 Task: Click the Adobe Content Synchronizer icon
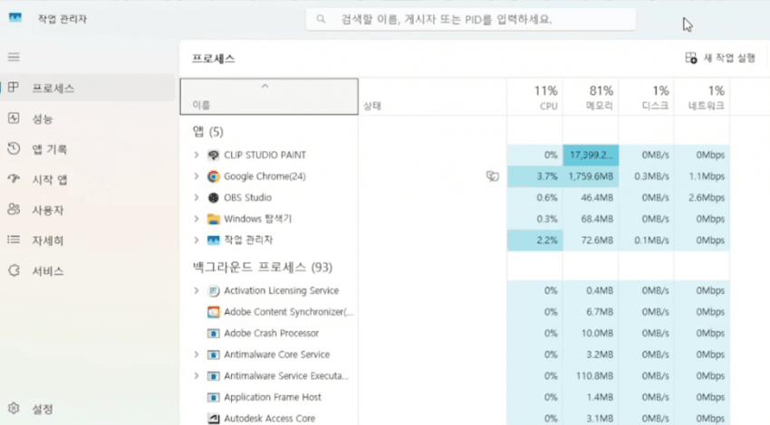coord(213,312)
